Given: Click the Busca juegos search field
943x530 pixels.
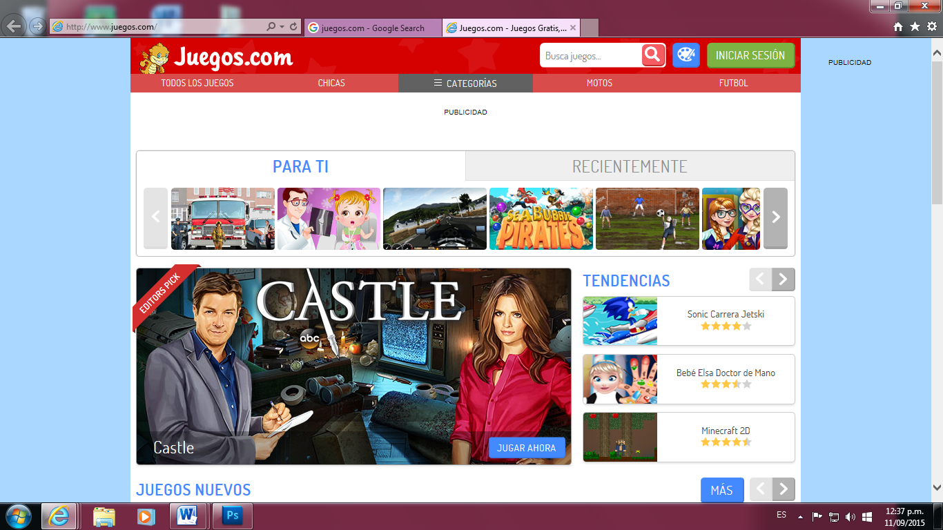Looking at the screenshot, I should [590, 56].
